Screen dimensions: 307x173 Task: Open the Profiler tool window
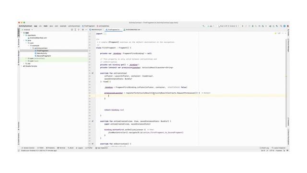point(89,148)
